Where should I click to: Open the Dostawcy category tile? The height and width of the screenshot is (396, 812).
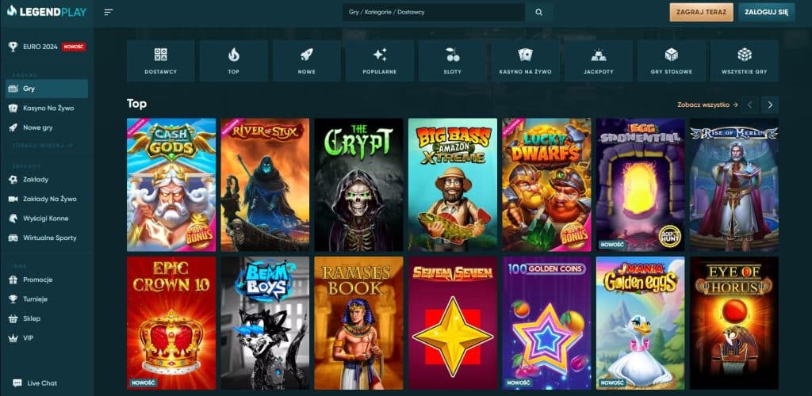pyautogui.click(x=160, y=61)
